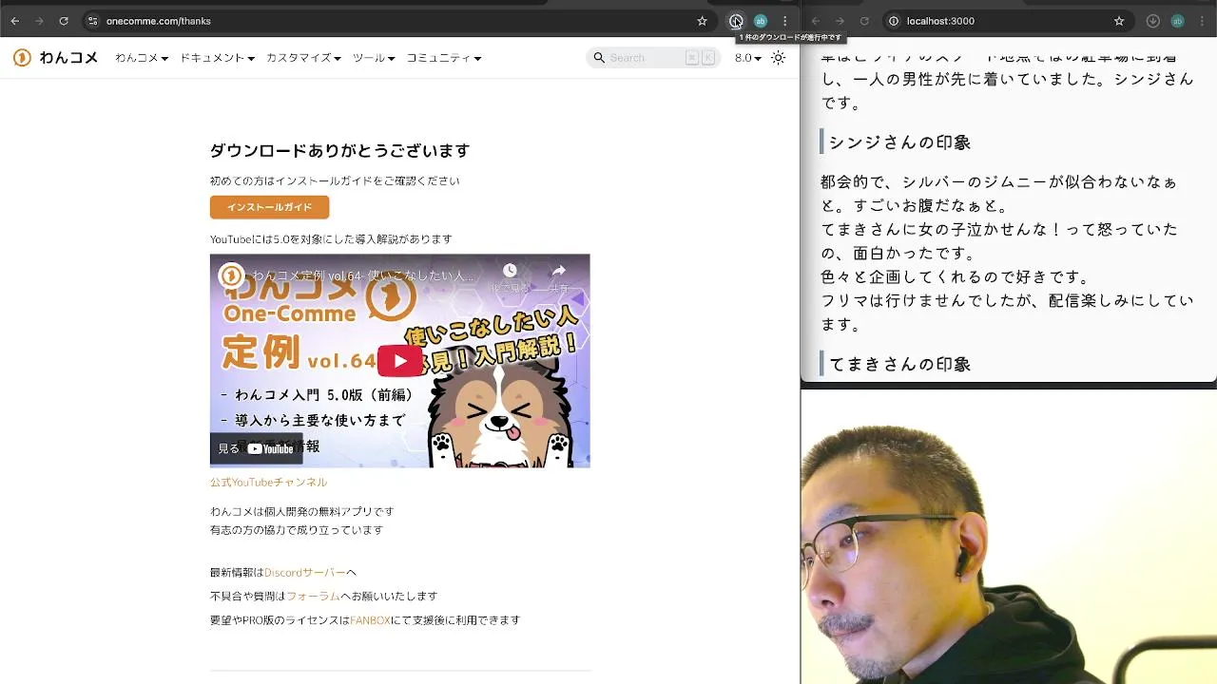
Task: Open site info icon beside localhost:3000
Action: click(894, 21)
